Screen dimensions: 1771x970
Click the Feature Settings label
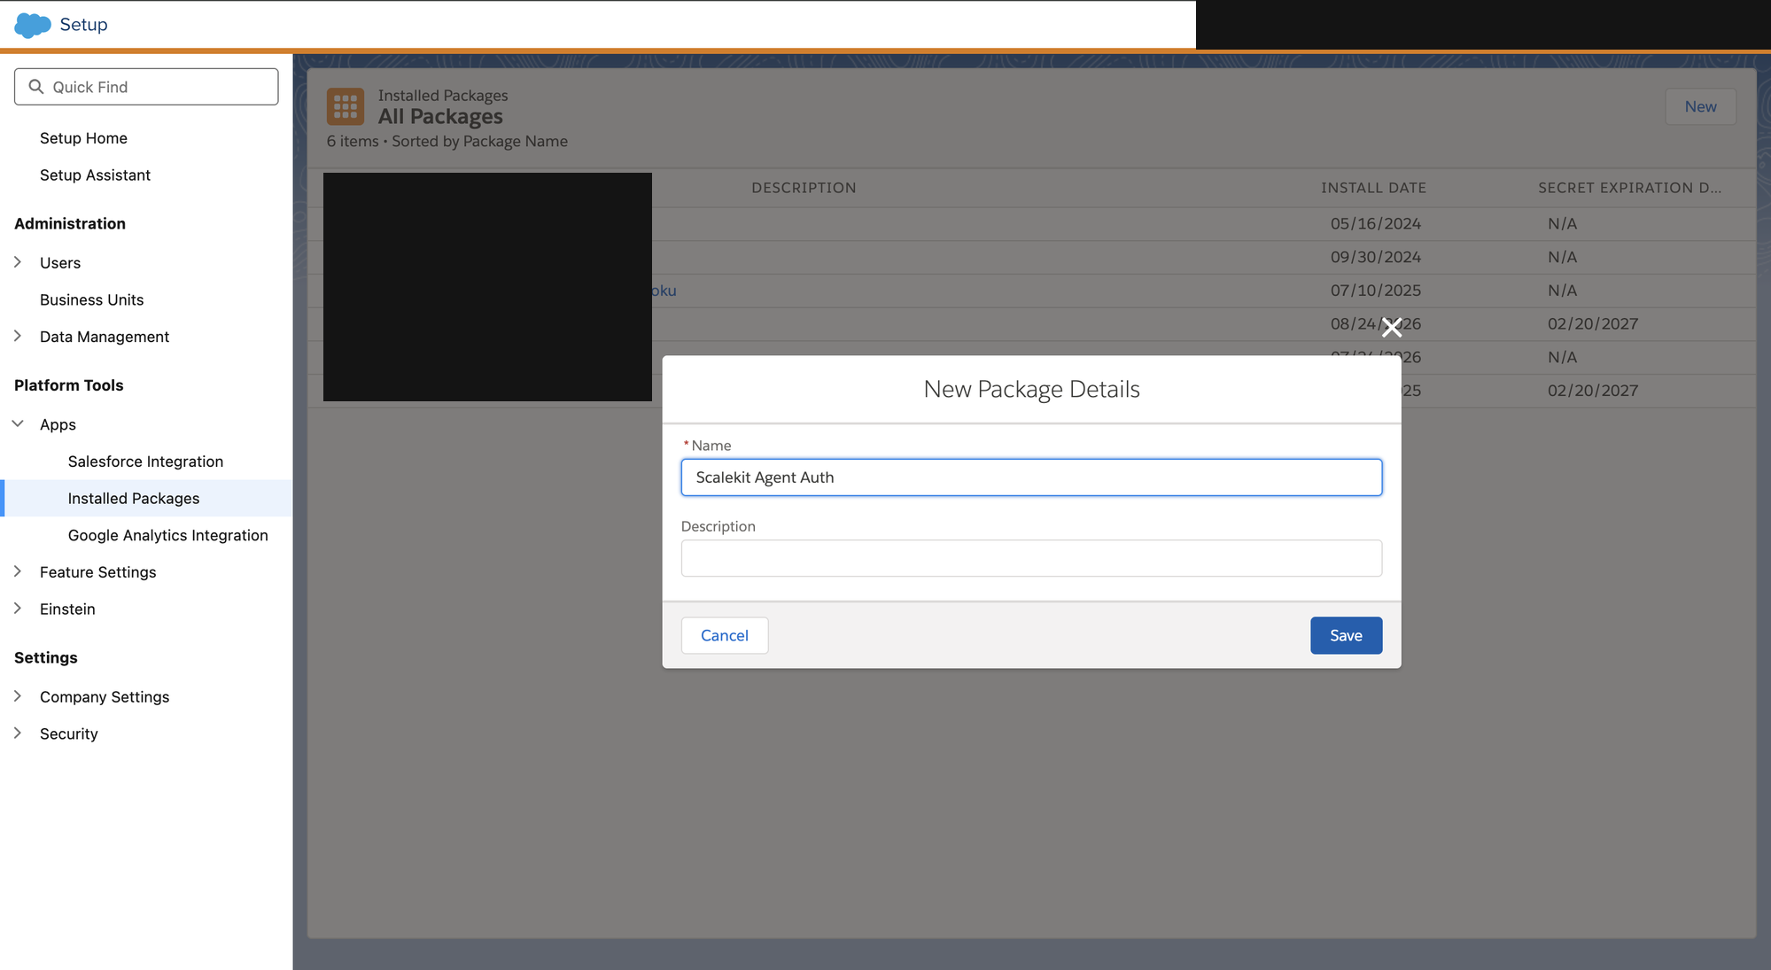[x=97, y=572]
